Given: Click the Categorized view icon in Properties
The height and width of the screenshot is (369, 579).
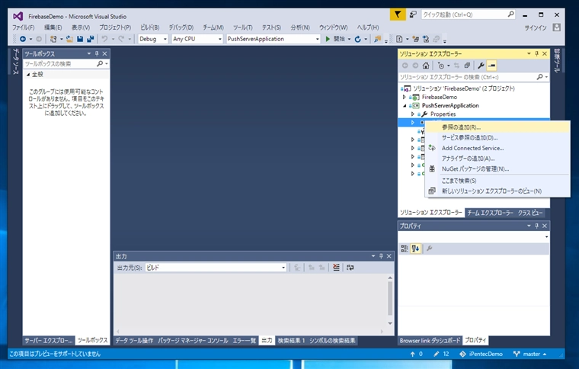Looking at the screenshot, I should 405,249.
